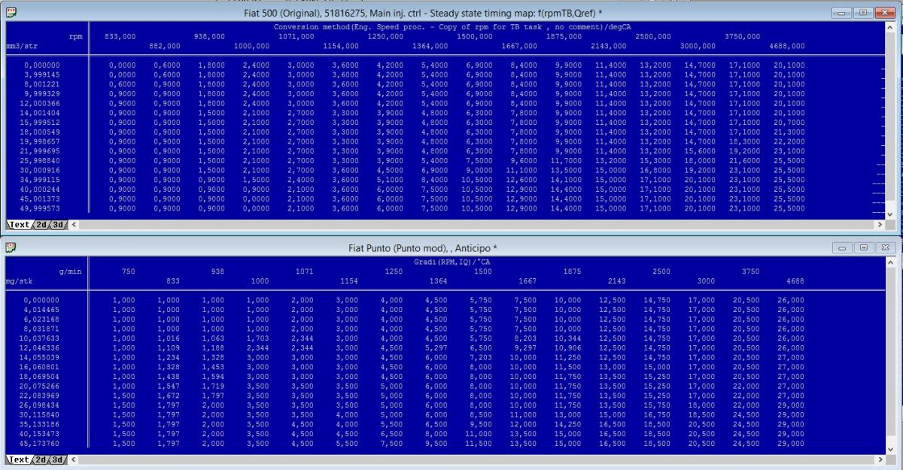This screenshot has width=903, height=470.
Task: Switch Fiat 500 map to the 3d tab
Action: [58, 224]
